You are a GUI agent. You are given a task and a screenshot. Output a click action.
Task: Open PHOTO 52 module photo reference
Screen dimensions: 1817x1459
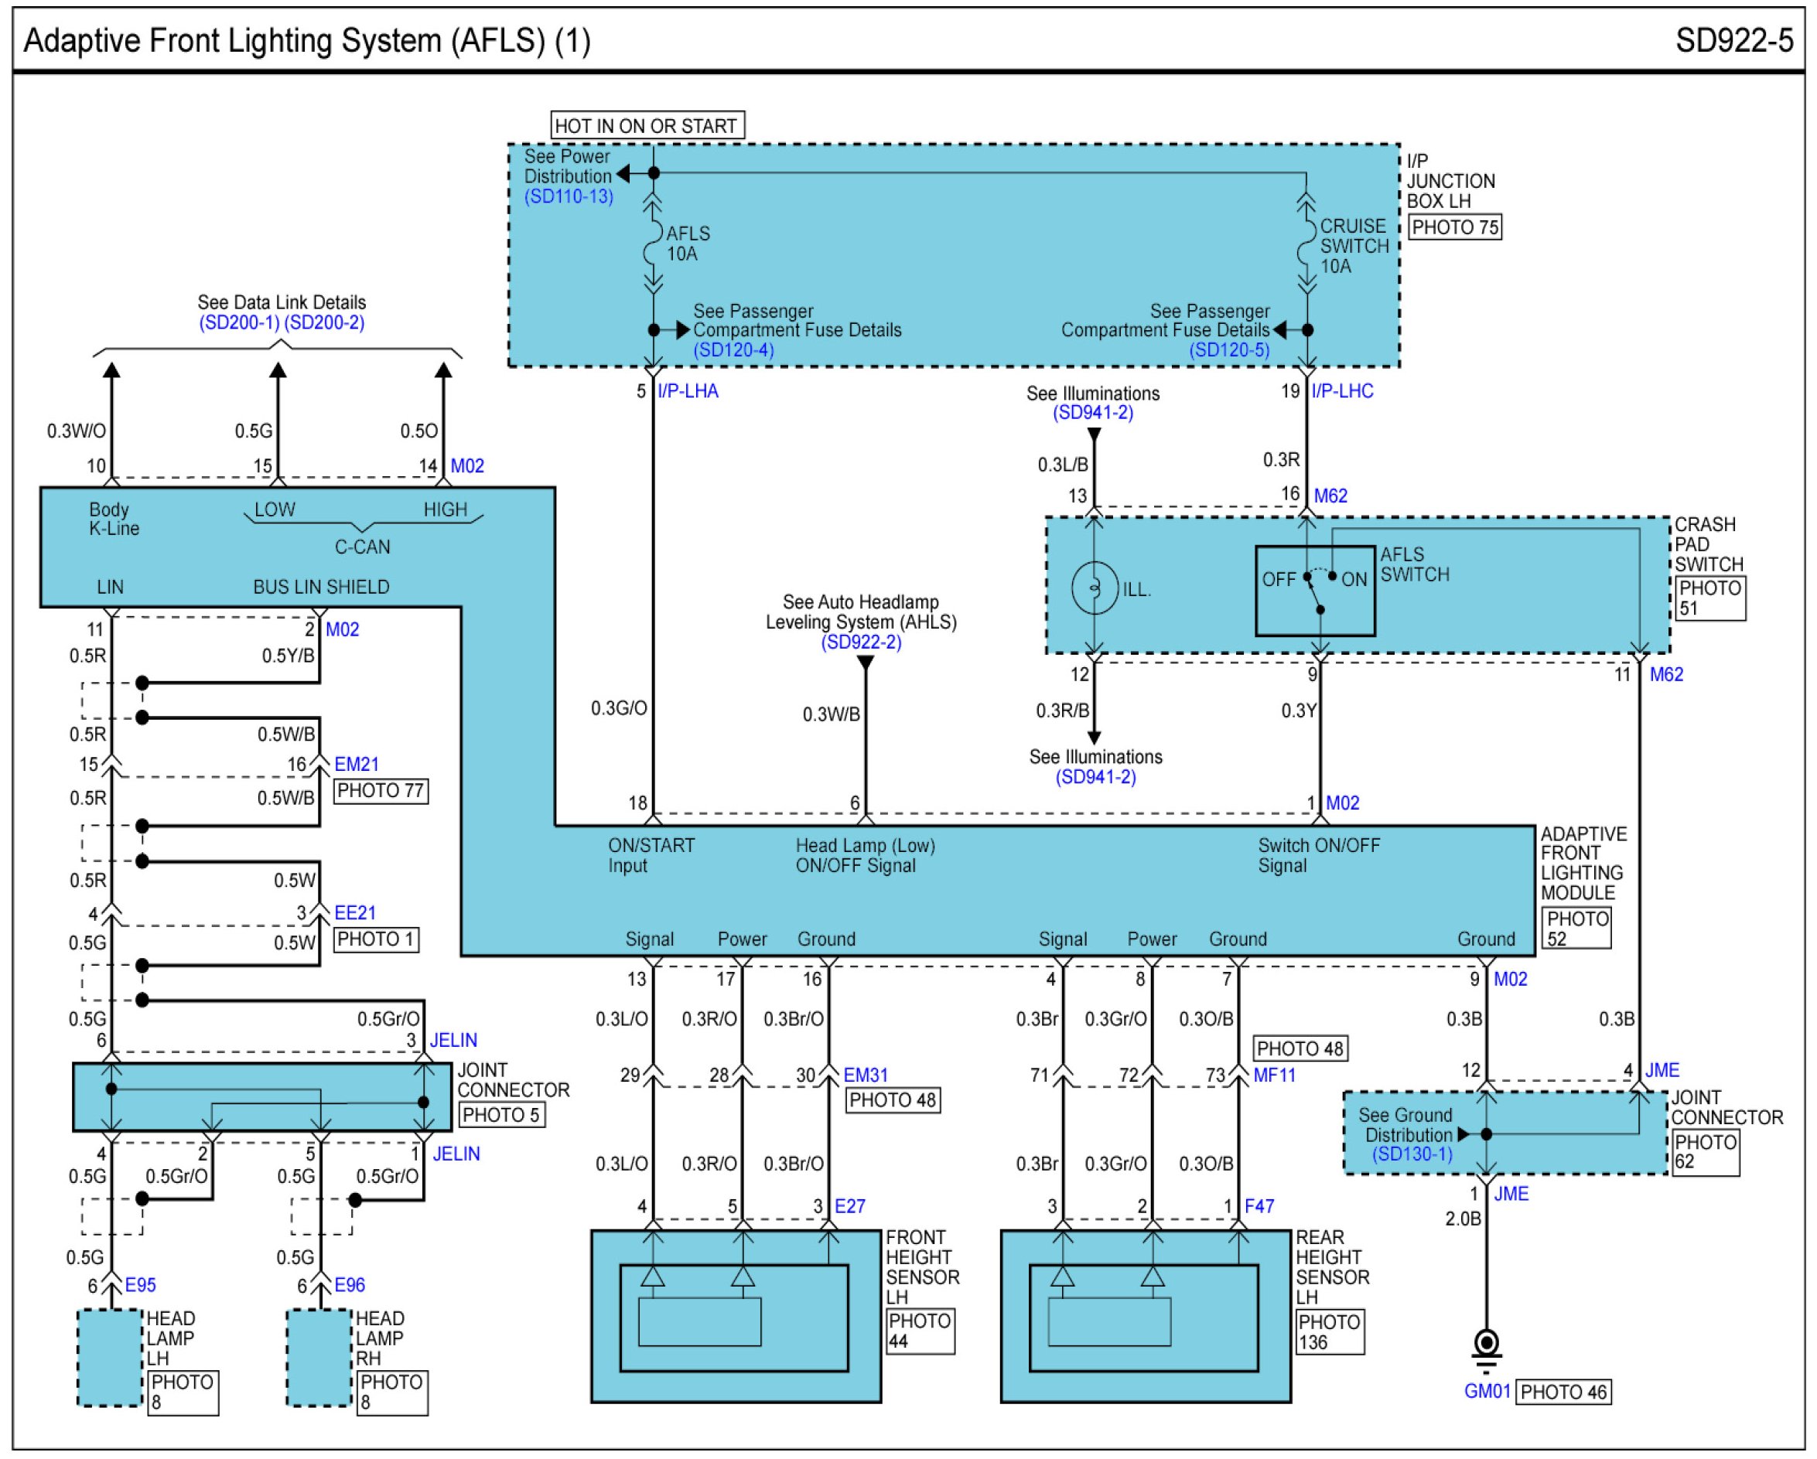[x=1576, y=929]
